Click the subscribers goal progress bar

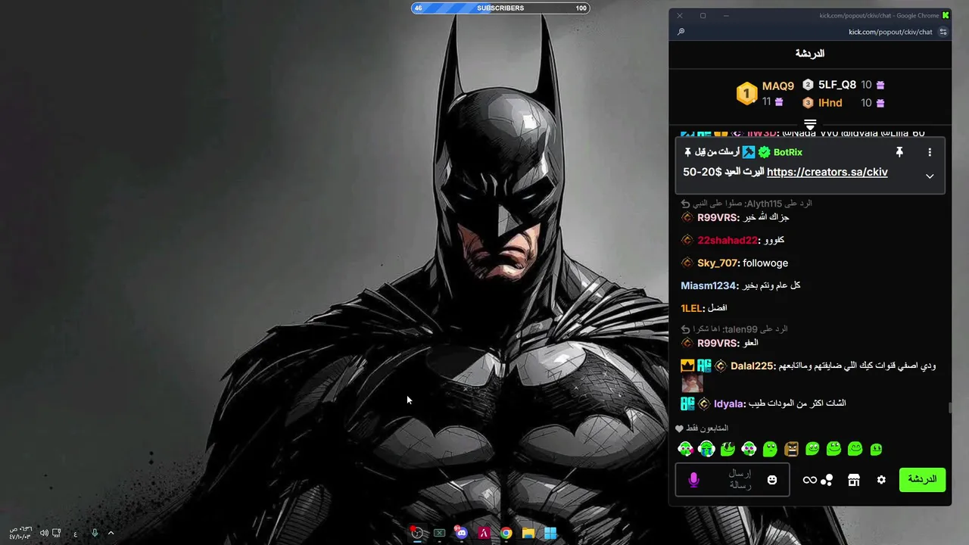pyautogui.click(x=500, y=8)
